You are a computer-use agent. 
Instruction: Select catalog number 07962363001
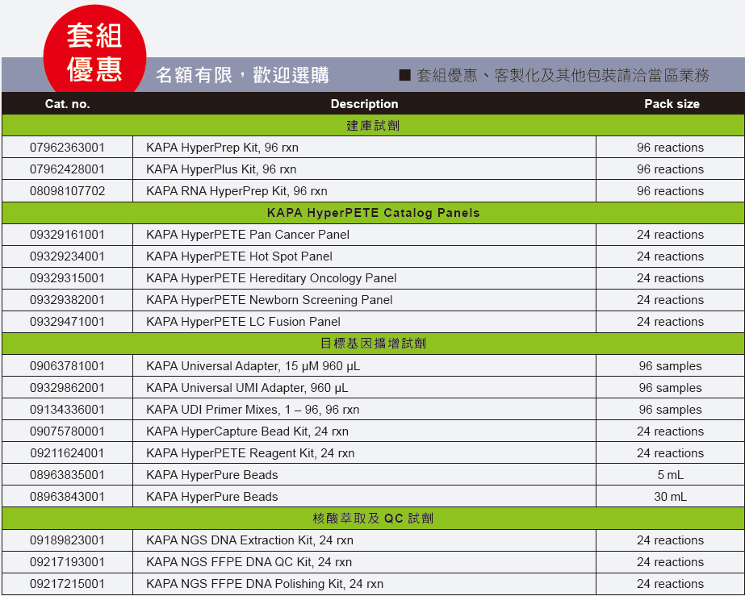[67, 148]
